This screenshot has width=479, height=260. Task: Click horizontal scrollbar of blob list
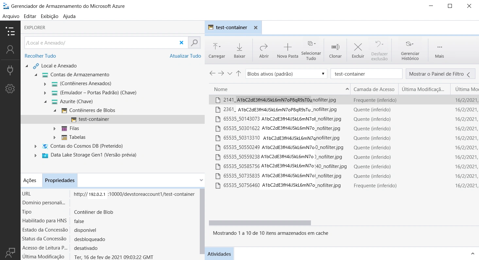pos(260,223)
